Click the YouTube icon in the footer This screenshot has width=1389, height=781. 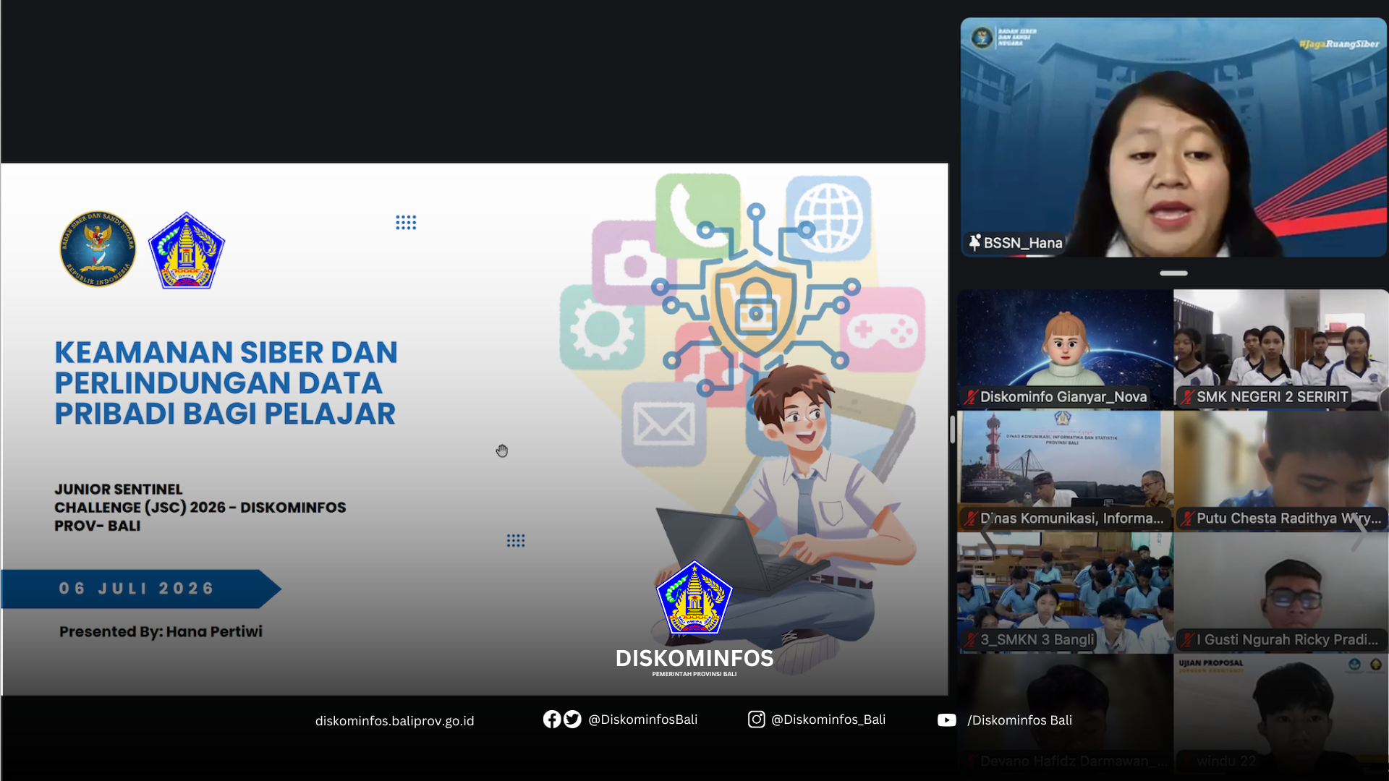(x=946, y=720)
